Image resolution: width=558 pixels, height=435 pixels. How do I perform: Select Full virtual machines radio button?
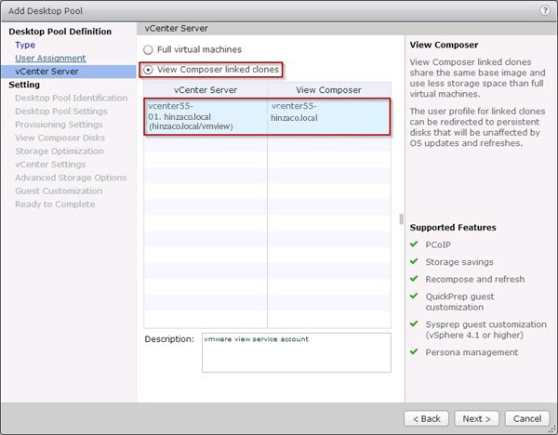tap(148, 49)
